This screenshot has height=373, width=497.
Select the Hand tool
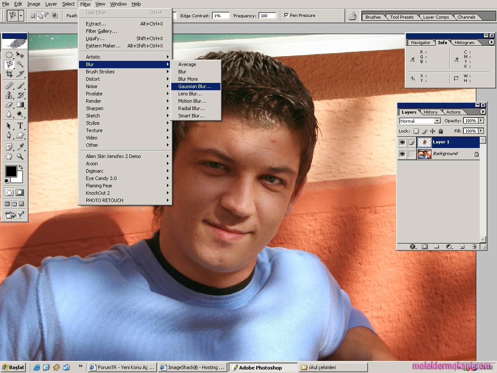click(x=9, y=157)
